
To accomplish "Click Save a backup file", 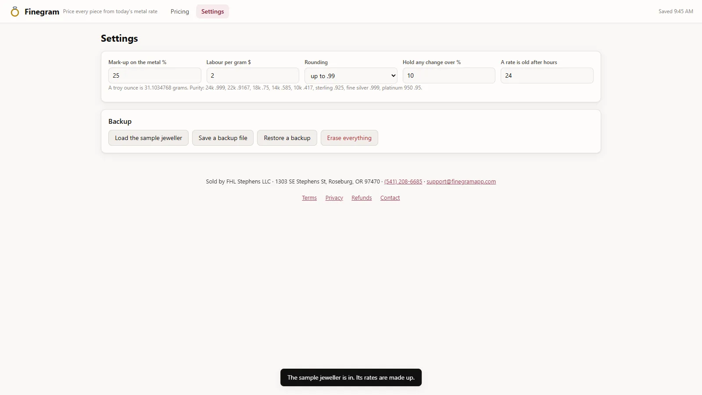I will tap(223, 138).
